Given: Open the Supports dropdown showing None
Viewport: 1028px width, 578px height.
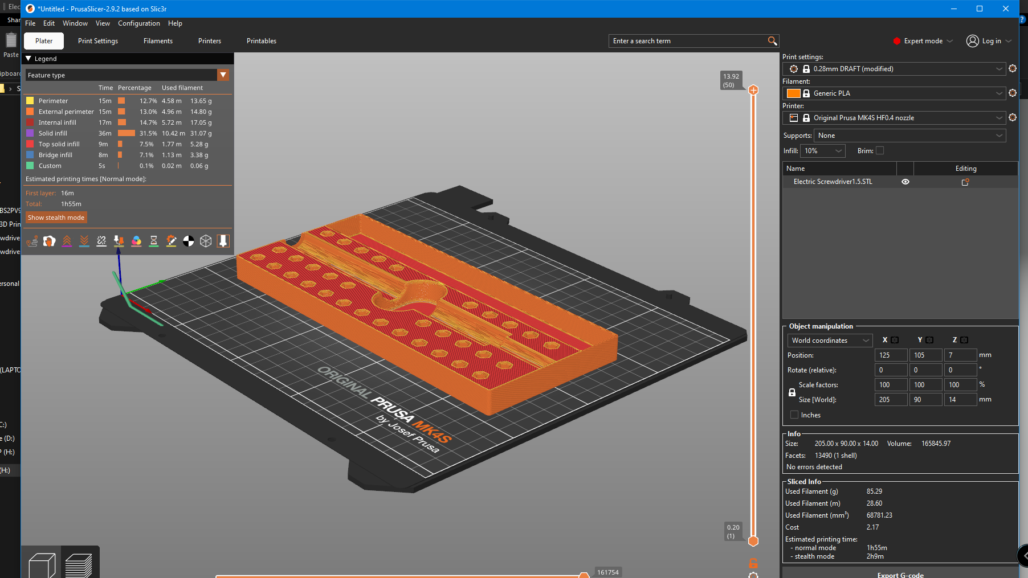Looking at the screenshot, I should point(909,136).
